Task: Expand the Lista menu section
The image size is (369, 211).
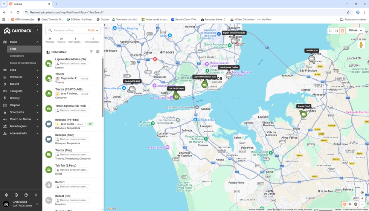Action: click(x=37, y=70)
